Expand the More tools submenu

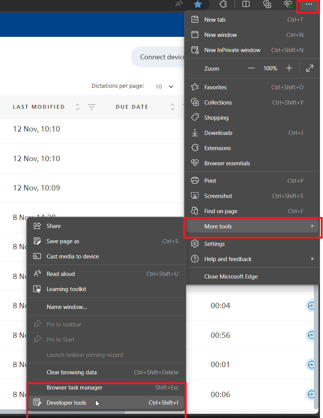252,226
